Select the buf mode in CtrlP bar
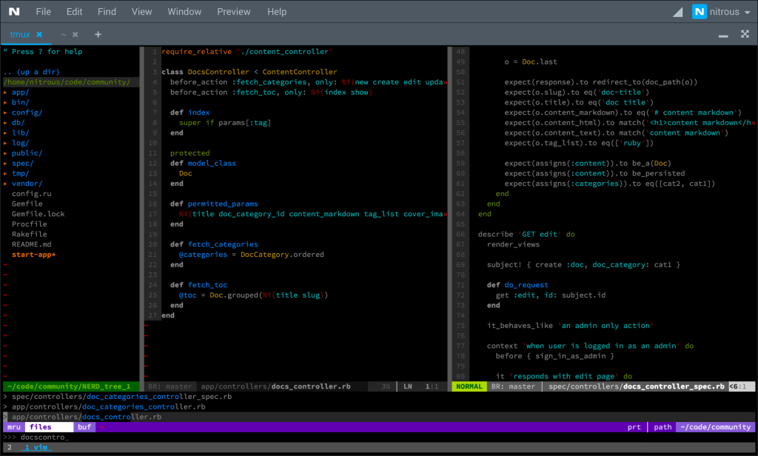 (x=85, y=427)
